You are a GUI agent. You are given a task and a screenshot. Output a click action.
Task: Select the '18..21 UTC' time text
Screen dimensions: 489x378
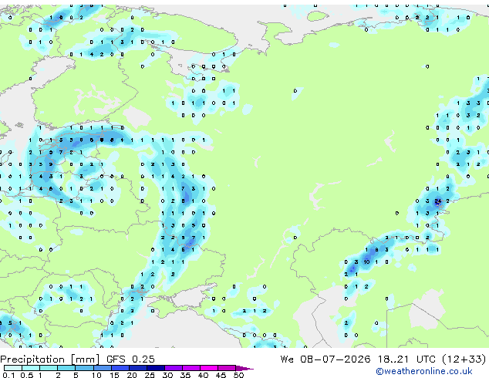pos(406,359)
